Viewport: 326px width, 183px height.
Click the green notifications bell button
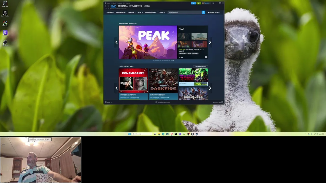[199, 3]
